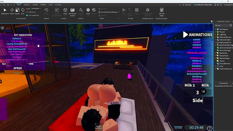This screenshot has height=131, width=233.
Task: Click the Explorer search history icon
Action: [x=230, y=25]
